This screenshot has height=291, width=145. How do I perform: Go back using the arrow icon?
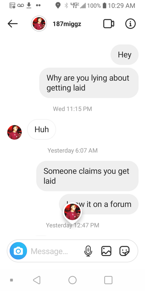point(12,24)
